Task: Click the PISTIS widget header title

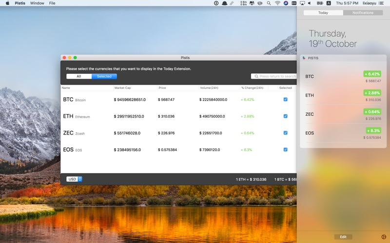Action: pos(313,58)
